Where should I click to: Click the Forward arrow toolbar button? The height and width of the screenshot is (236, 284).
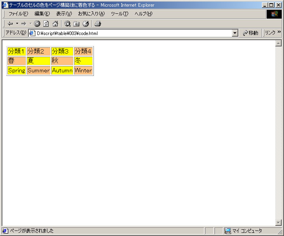24,24
